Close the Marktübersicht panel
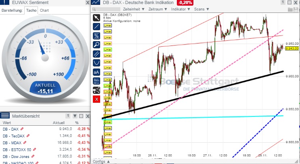The height and width of the screenshot is (164, 300). (88, 116)
